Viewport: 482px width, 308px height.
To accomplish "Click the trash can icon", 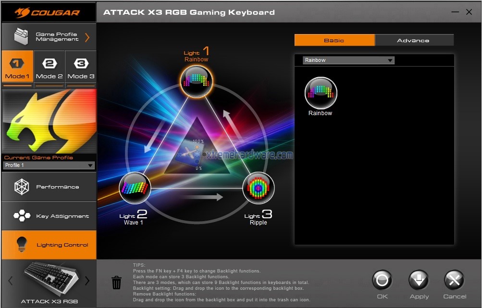I will (117, 283).
